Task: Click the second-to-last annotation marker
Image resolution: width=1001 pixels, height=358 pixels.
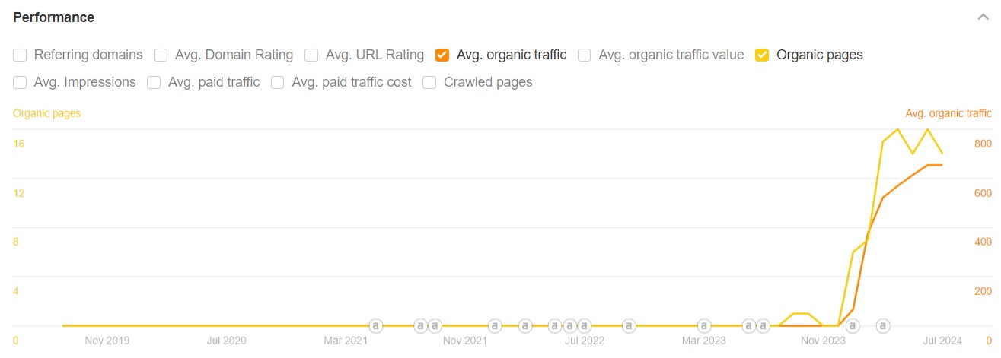Action: 853,326
